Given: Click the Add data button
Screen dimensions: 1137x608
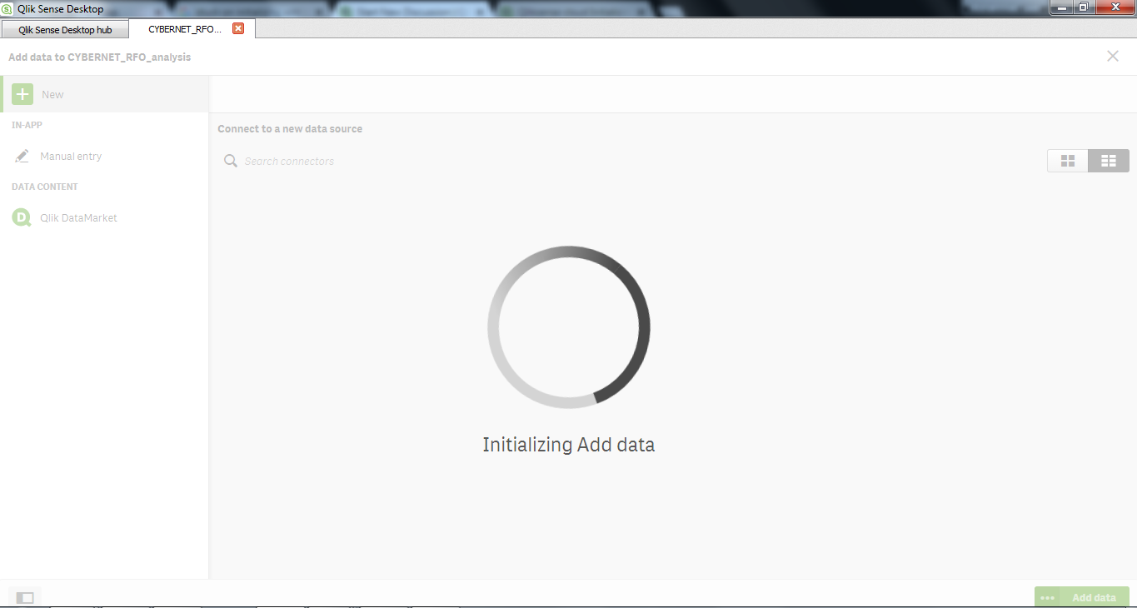Looking at the screenshot, I should click(1094, 598).
